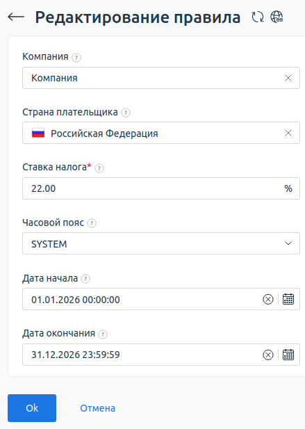Clear the Компания field selection
The image size is (305, 429).
(x=288, y=78)
